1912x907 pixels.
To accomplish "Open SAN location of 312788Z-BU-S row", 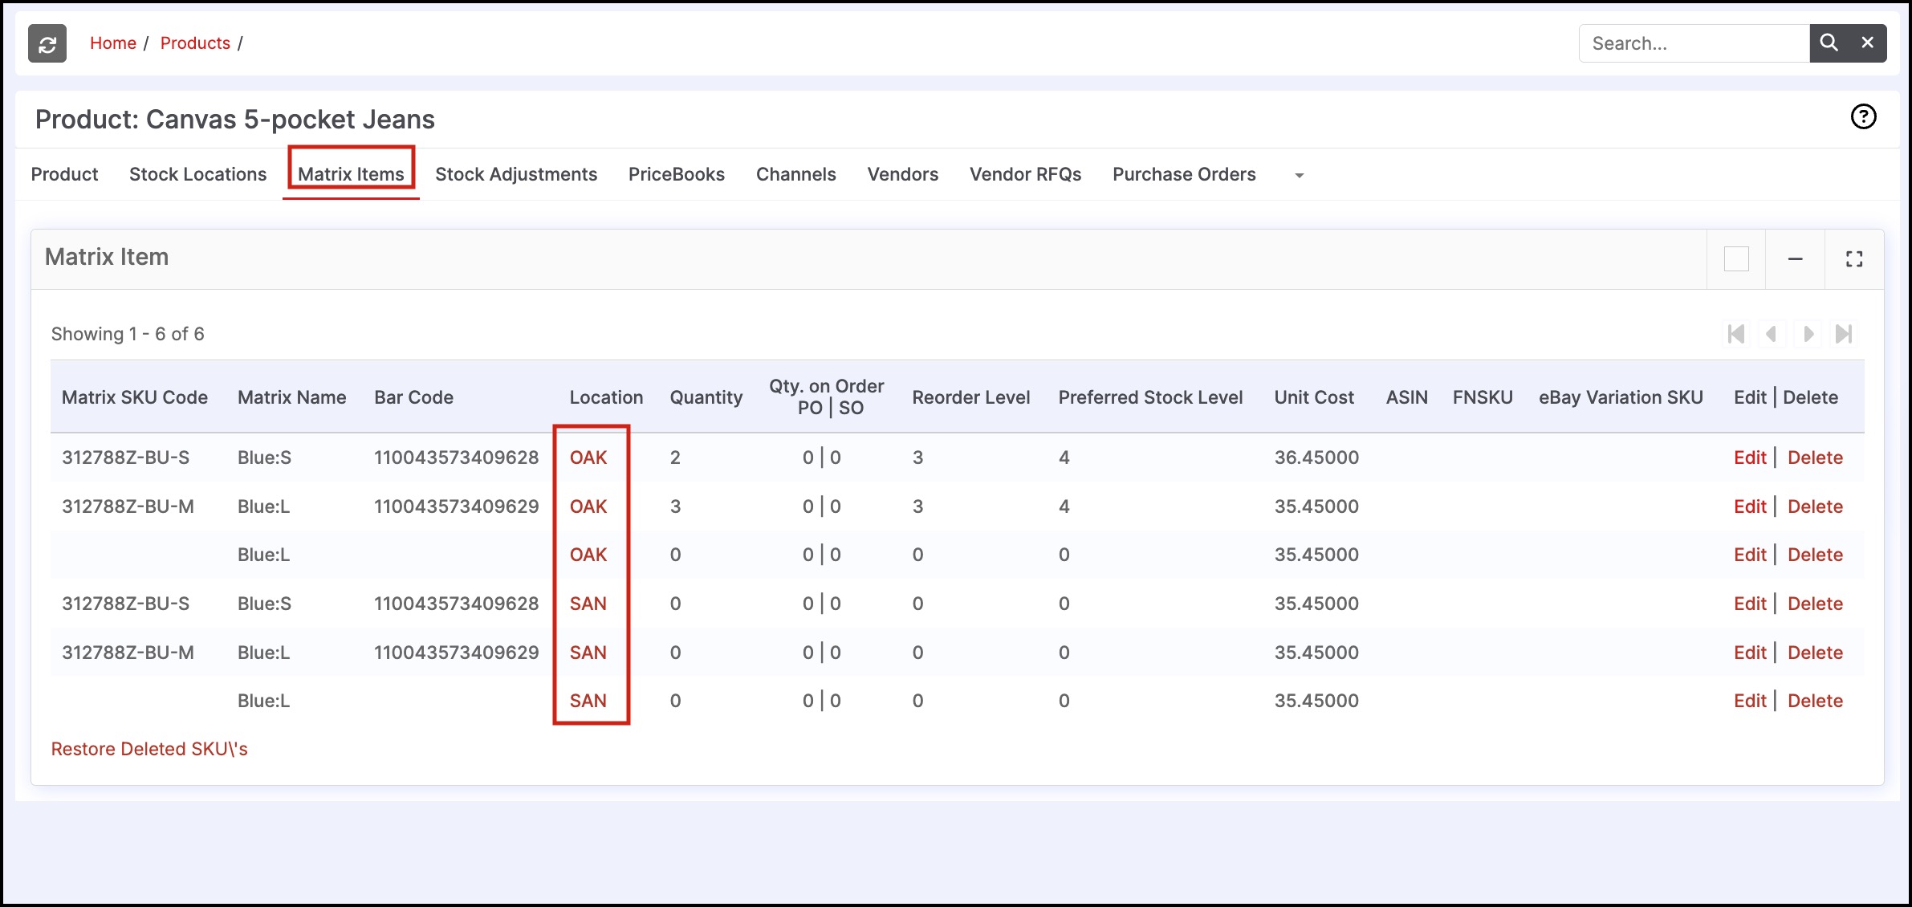I will pos(588,604).
